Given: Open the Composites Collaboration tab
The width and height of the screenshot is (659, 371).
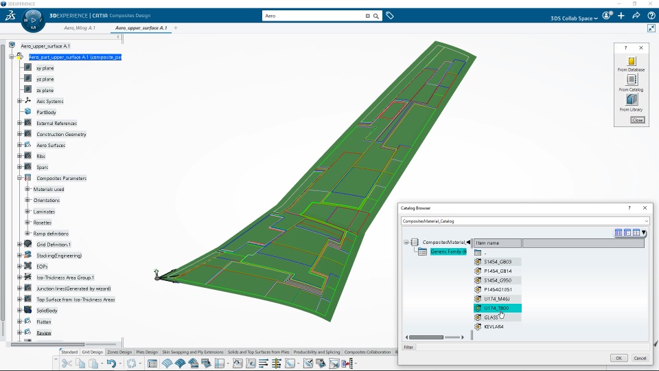Looking at the screenshot, I should click(367, 352).
